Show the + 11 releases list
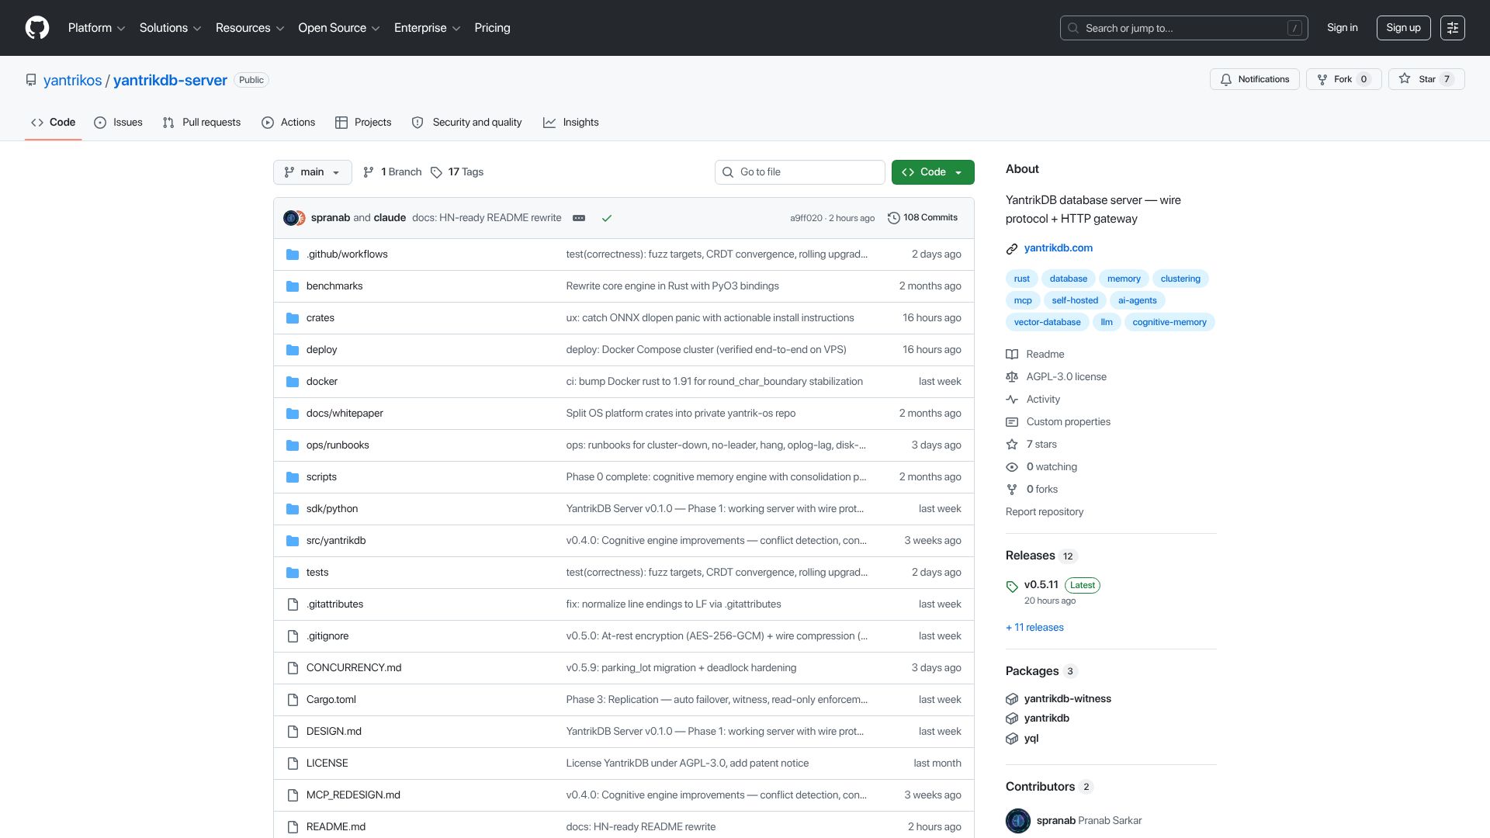 click(1034, 628)
